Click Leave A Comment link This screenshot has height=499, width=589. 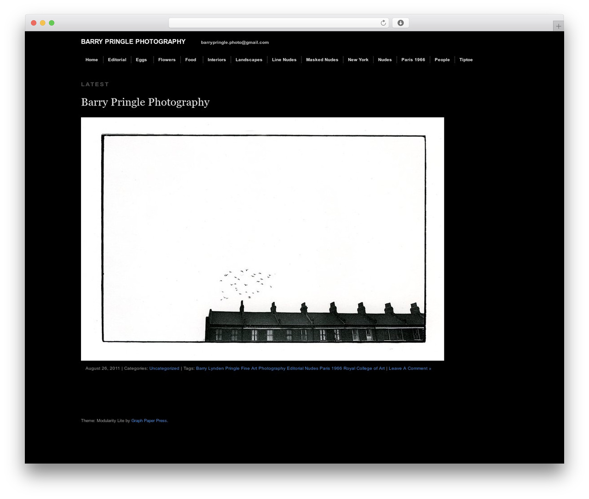(x=410, y=368)
